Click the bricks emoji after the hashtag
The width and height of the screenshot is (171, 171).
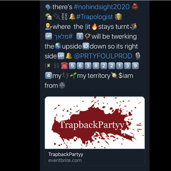[135, 7]
